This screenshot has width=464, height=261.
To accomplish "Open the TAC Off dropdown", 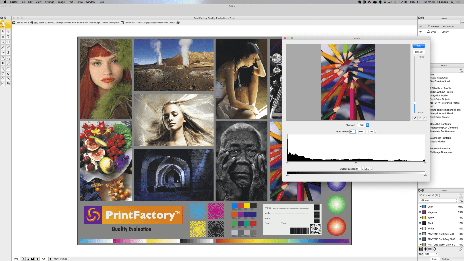I will pyautogui.click(x=431, y=254).
